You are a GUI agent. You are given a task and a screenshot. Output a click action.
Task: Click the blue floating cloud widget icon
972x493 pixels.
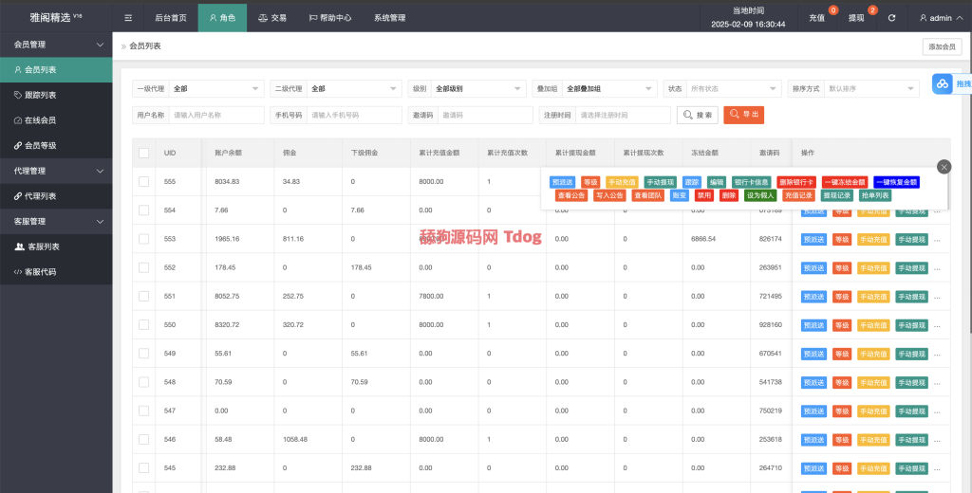(943, 84)
